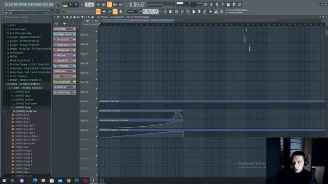Image resolution: width=328 pixels, height=184 pixels.
Task: Open the ADD menu
Action: pos(16,5)
